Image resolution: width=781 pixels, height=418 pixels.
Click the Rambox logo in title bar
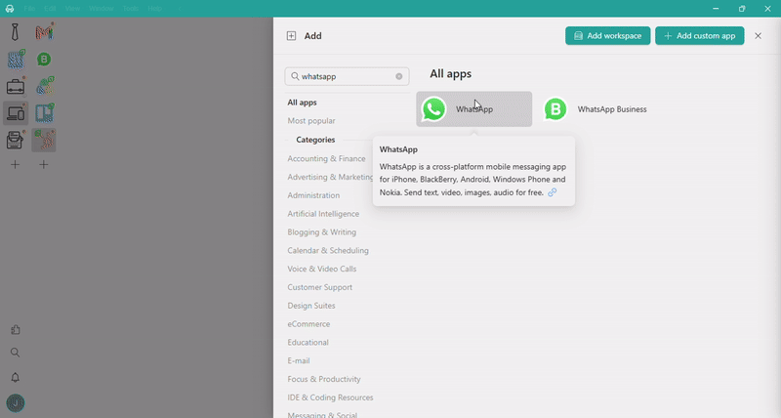coord(10,9)
